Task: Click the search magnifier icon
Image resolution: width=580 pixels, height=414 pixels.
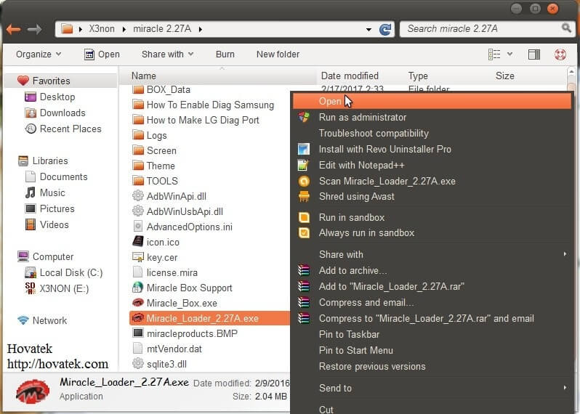Action: pyautogui.click(x=566, y=28)
